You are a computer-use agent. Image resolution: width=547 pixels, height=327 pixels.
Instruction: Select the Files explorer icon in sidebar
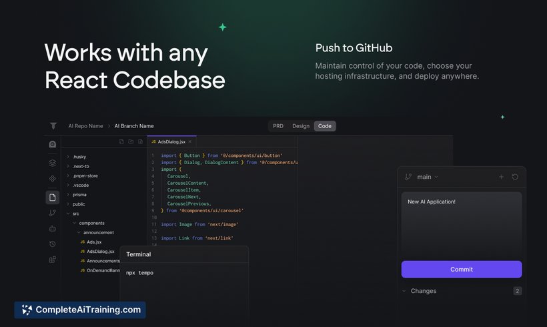(52, 197)
